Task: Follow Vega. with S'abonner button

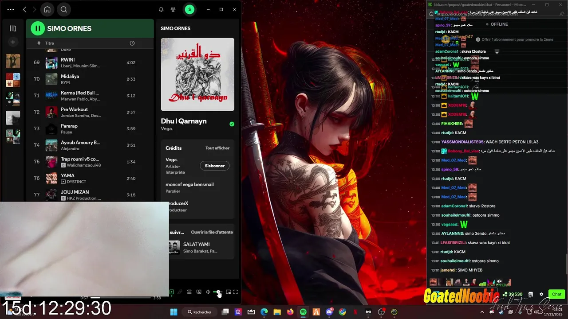Action: click(215, 166)
